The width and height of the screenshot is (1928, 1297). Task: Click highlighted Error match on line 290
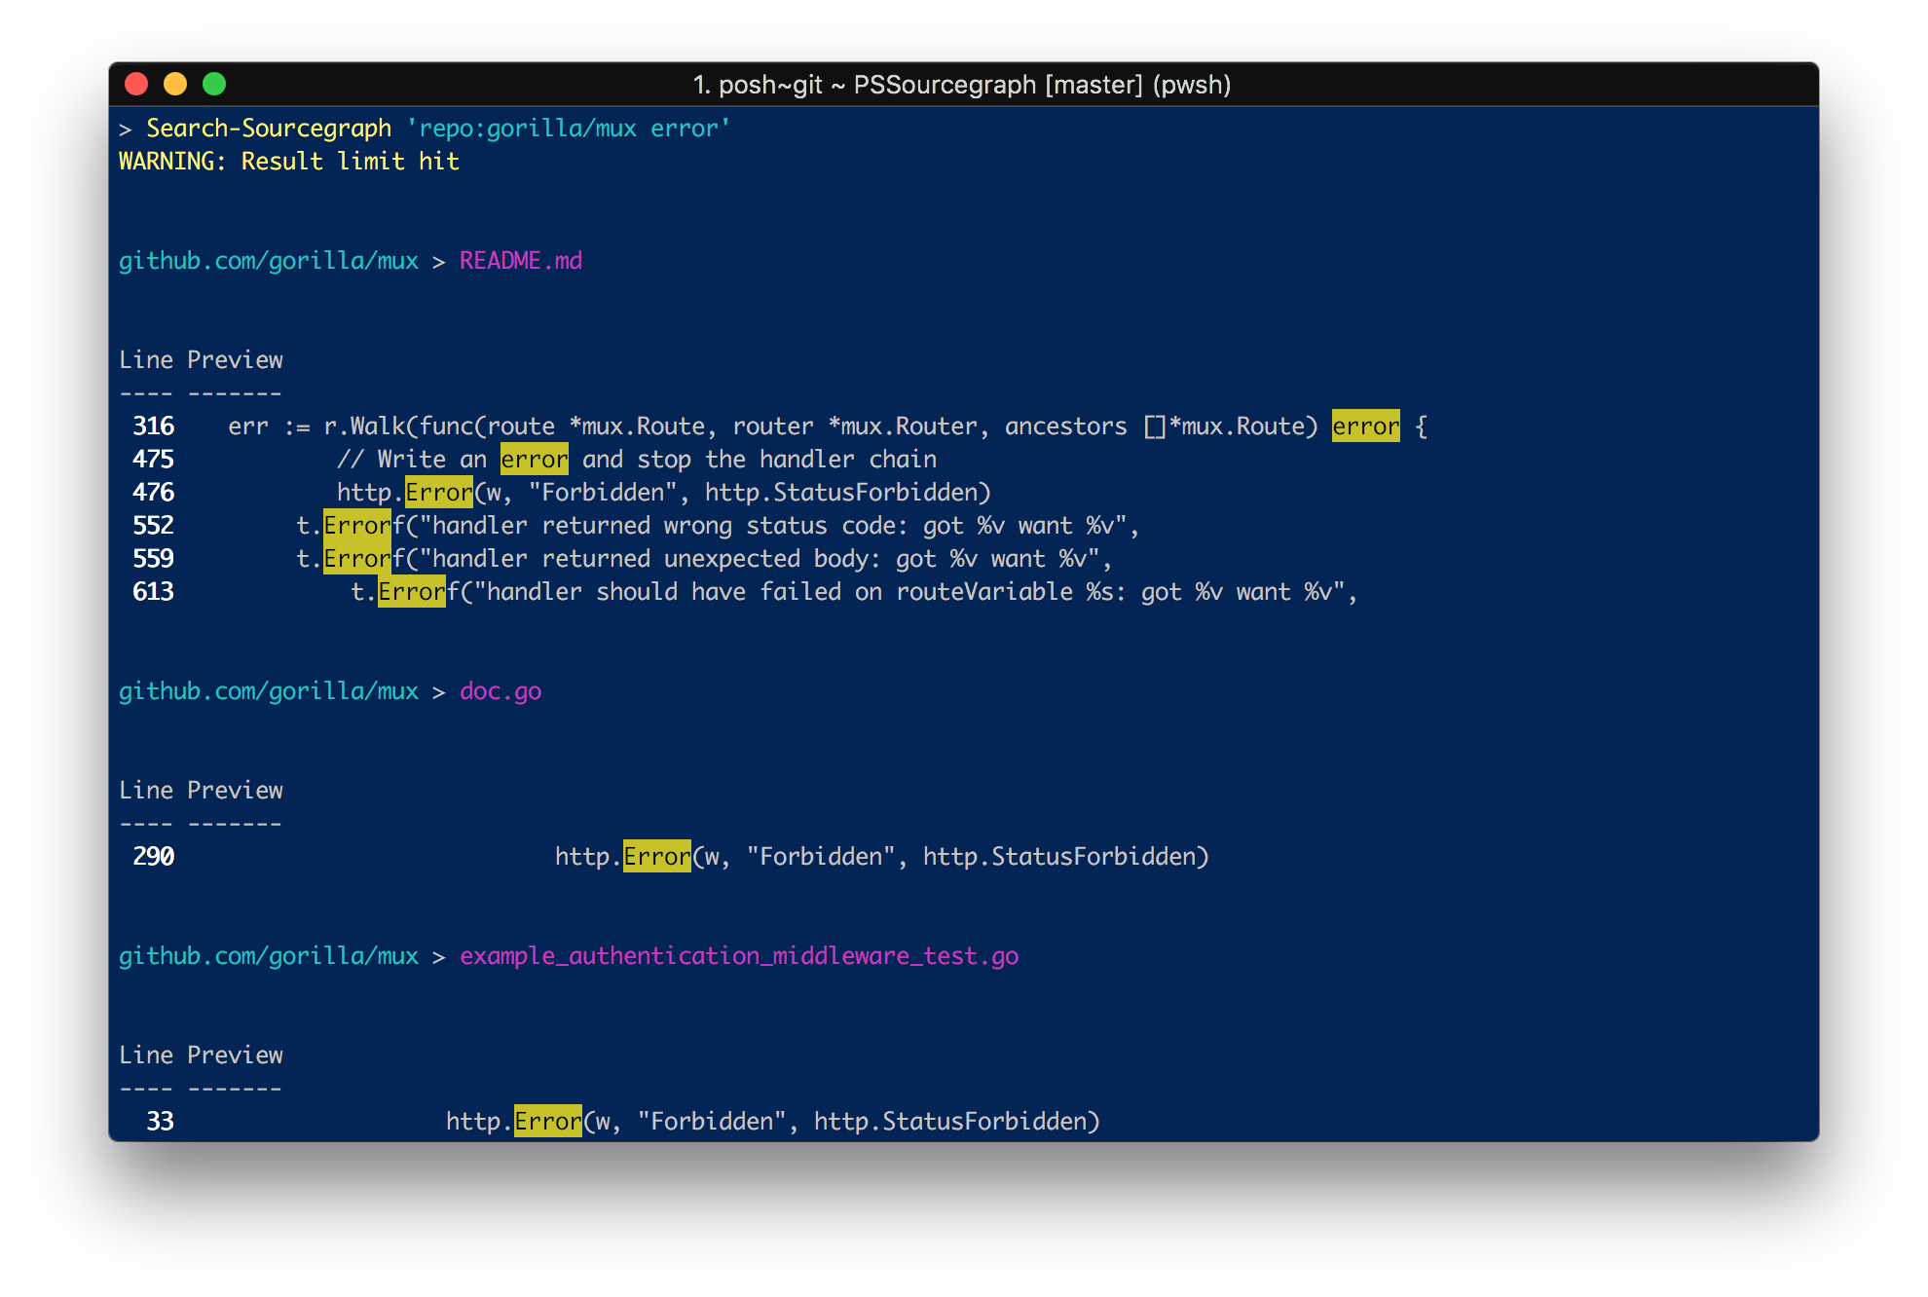656,857
